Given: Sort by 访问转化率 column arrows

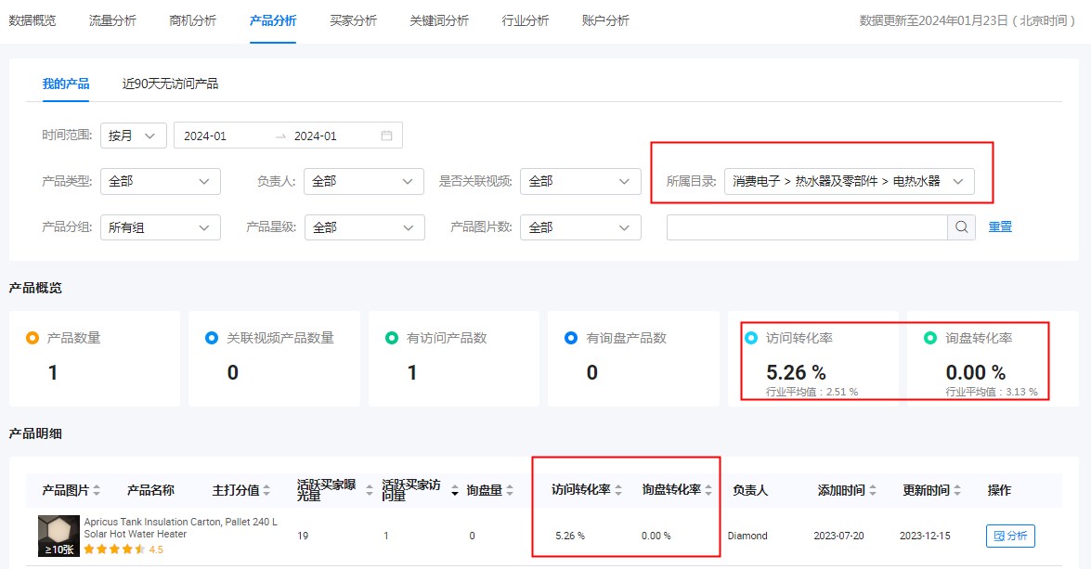Looking at the screenshot, I should pos(618,489).
